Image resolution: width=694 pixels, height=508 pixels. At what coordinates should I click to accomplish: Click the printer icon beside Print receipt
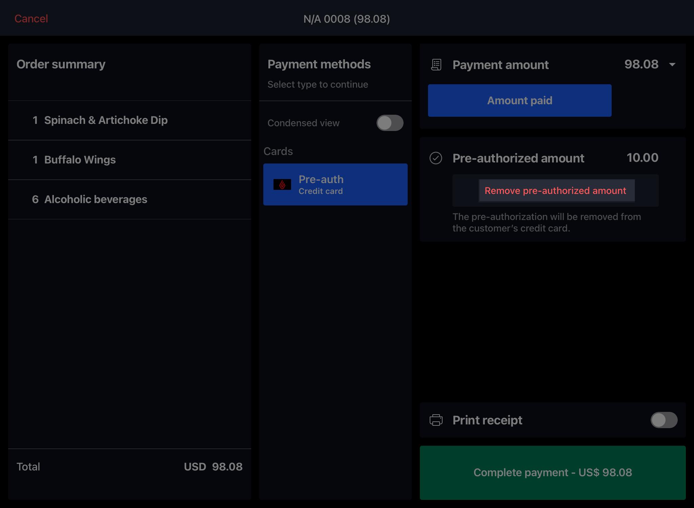(x=436, y=420)
